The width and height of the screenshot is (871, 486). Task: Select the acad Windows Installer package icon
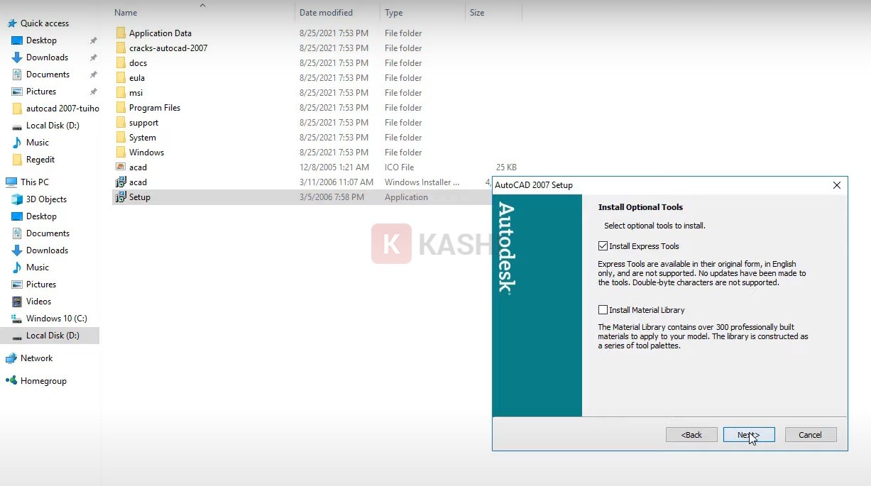click(x=121, y=182)
